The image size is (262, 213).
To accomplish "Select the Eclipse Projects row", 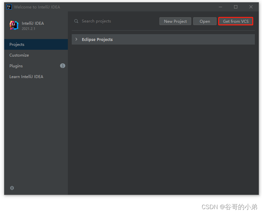I will pyautogui.click(x=163, y=39).
